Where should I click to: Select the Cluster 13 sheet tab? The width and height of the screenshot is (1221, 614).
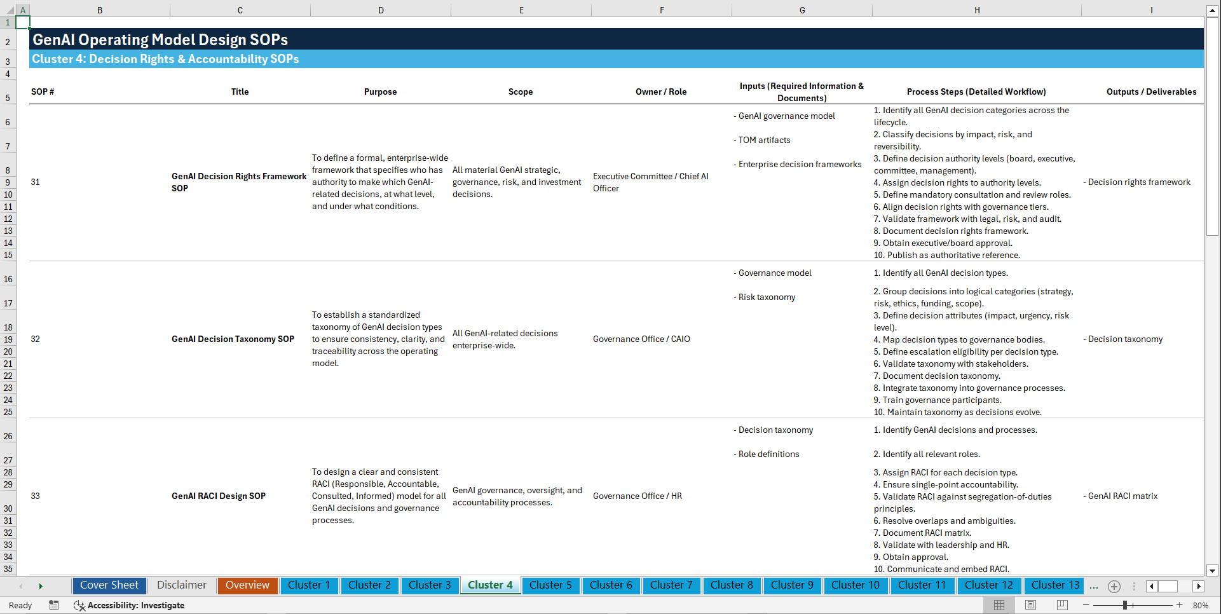(x=1054, y=585)
